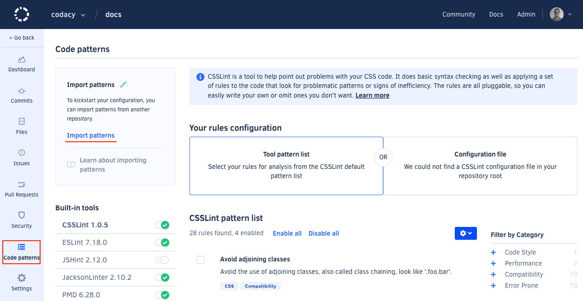Check the Avoid adjoining classes pattern
The height and width of the screenshot is (301, 583).
[x=201, y=260]
